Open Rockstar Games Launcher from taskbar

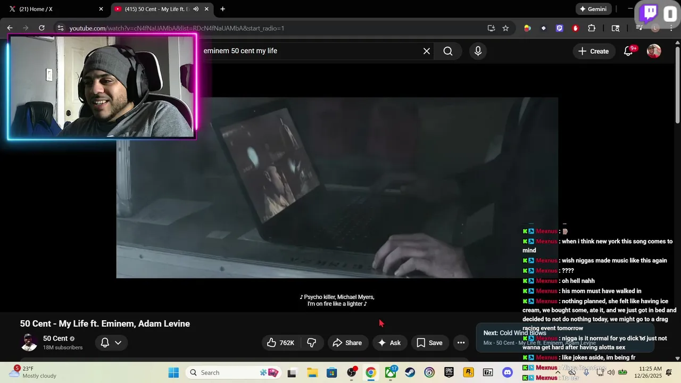click(x=468, y=372)
